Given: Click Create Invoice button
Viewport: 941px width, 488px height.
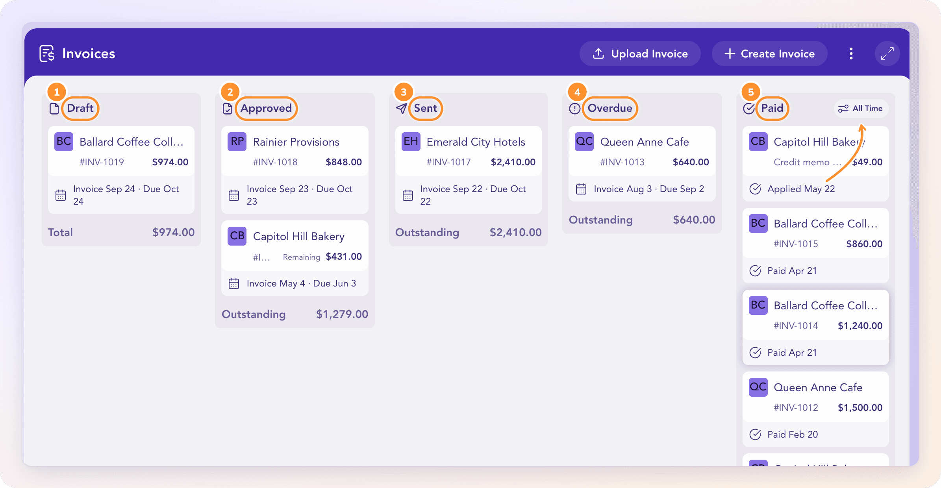Looking at the screenshot, I should pos(770,54).
